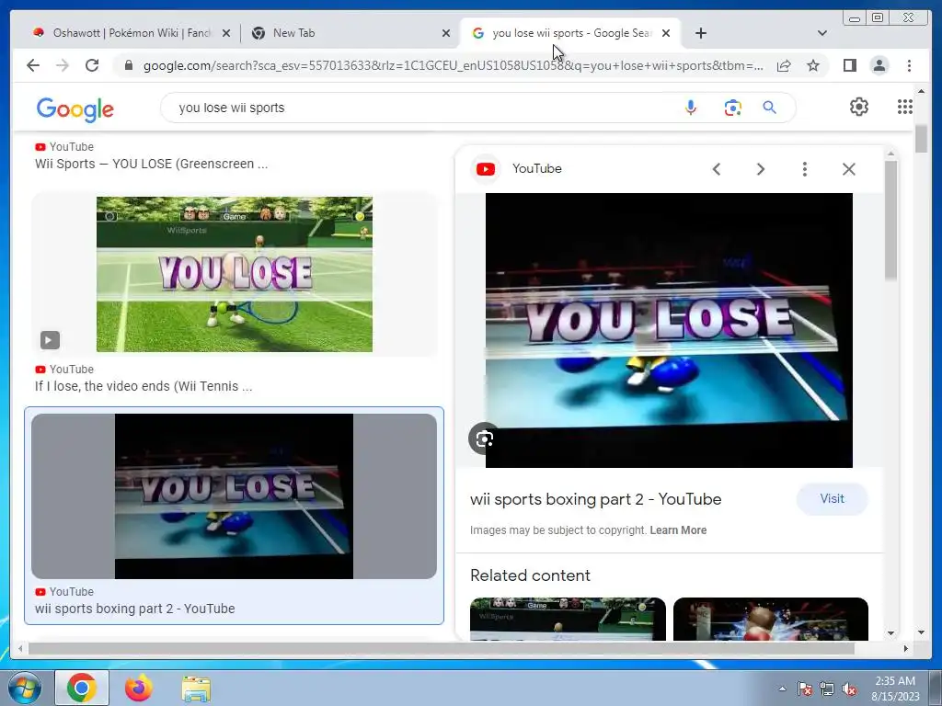
Task: Share this page icon in address bar
Action: 784,65
